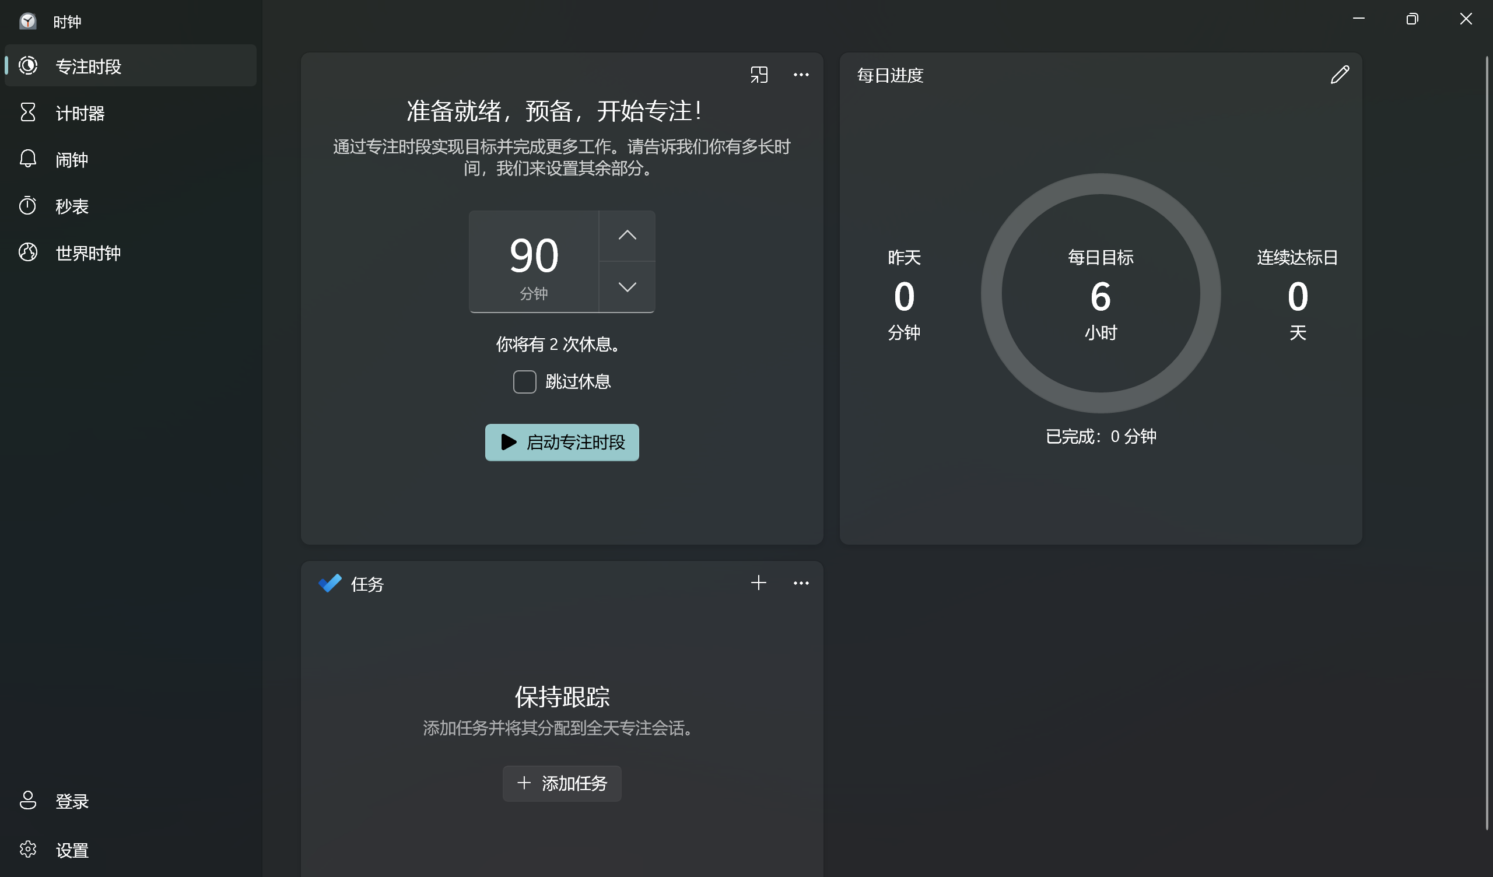
Task: Click the plus icon in 任务 header
Action: 758,583
